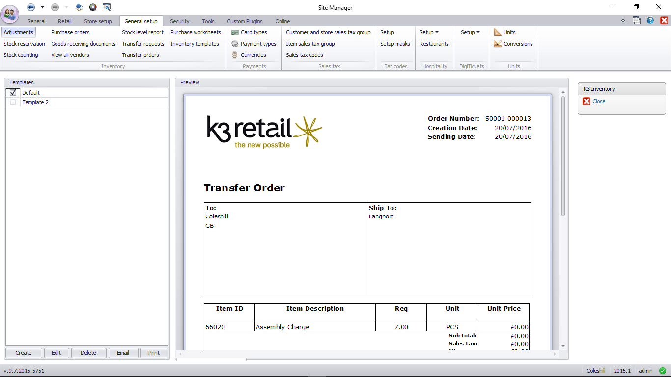Open the dashboard gauge icon

tap(93, 7)
